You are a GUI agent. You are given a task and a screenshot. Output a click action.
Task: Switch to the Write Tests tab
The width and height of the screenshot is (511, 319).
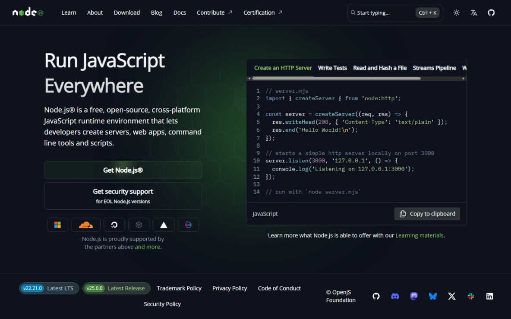(x=332, y=68)
